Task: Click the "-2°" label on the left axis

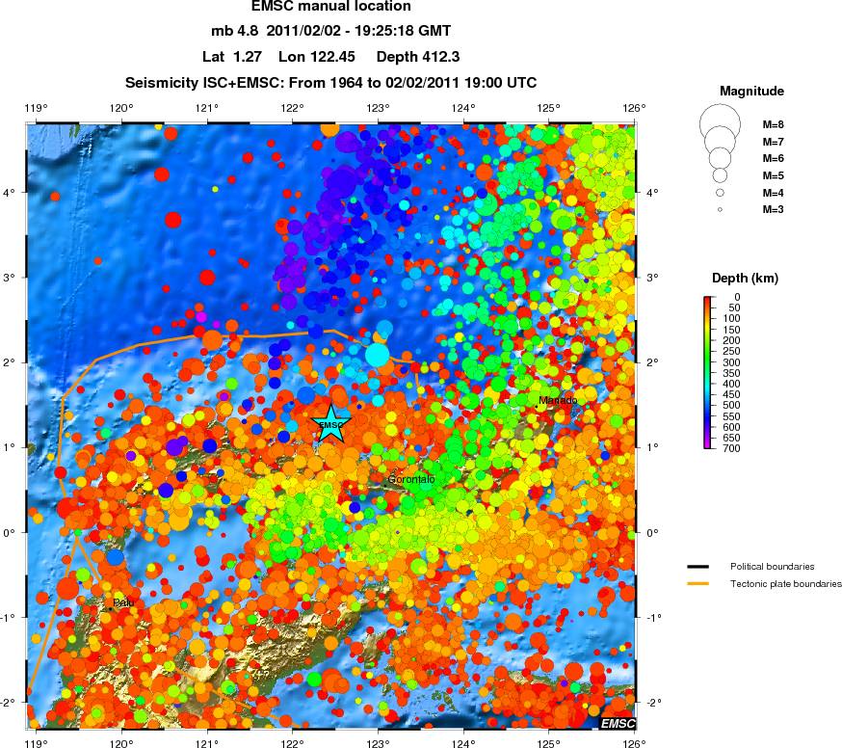Action: (x=10, y=703)
